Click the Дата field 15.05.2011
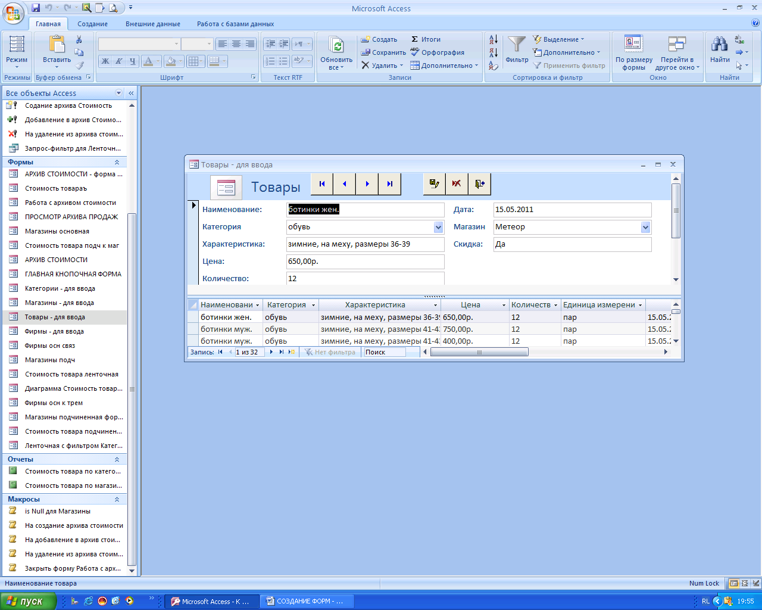Image resolution: width=762 pixels, height=610 pixels. coord(573,210)
